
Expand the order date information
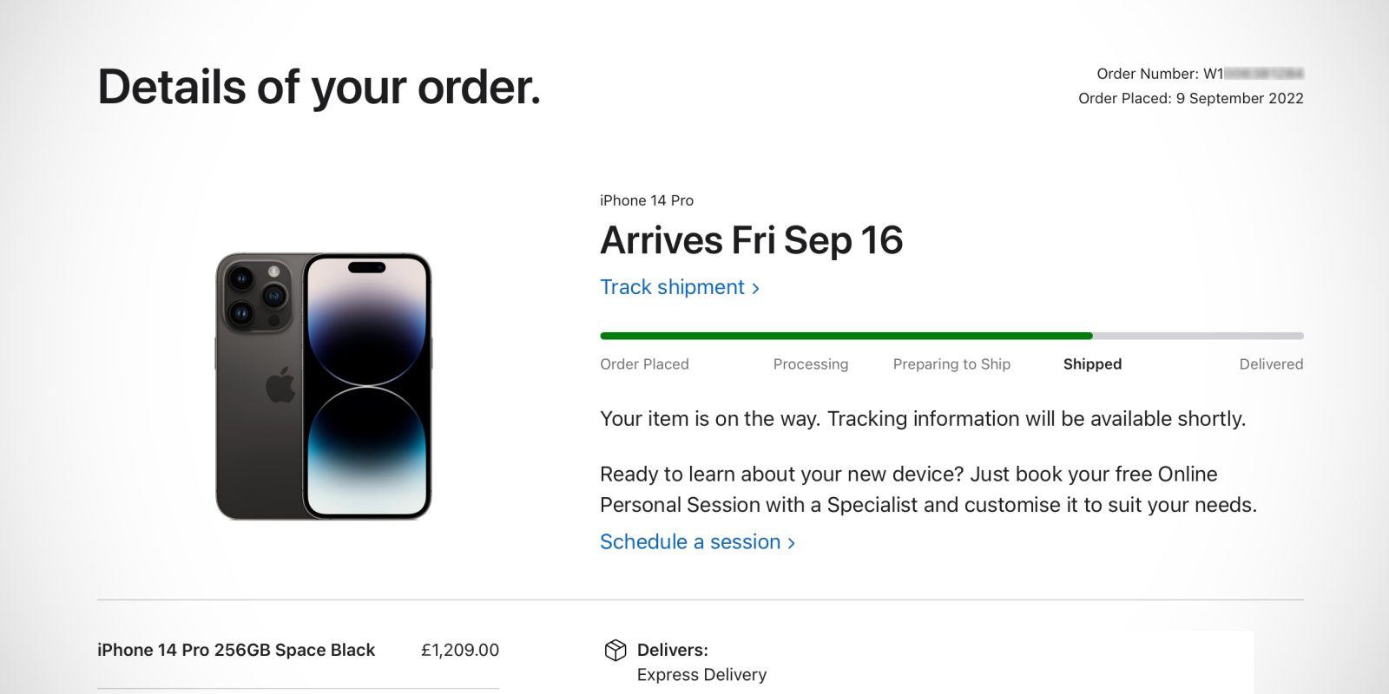[1189, 98]
